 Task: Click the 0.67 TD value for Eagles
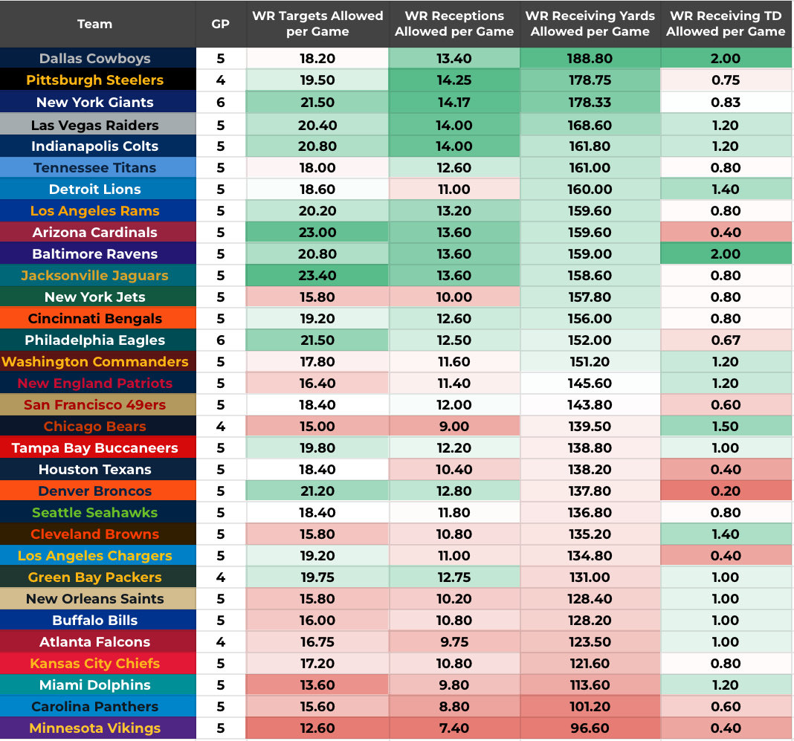(726, 340)
